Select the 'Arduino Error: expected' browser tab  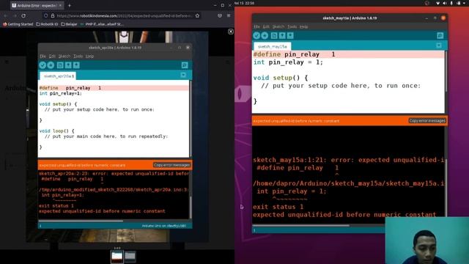(x=37, y=5)
